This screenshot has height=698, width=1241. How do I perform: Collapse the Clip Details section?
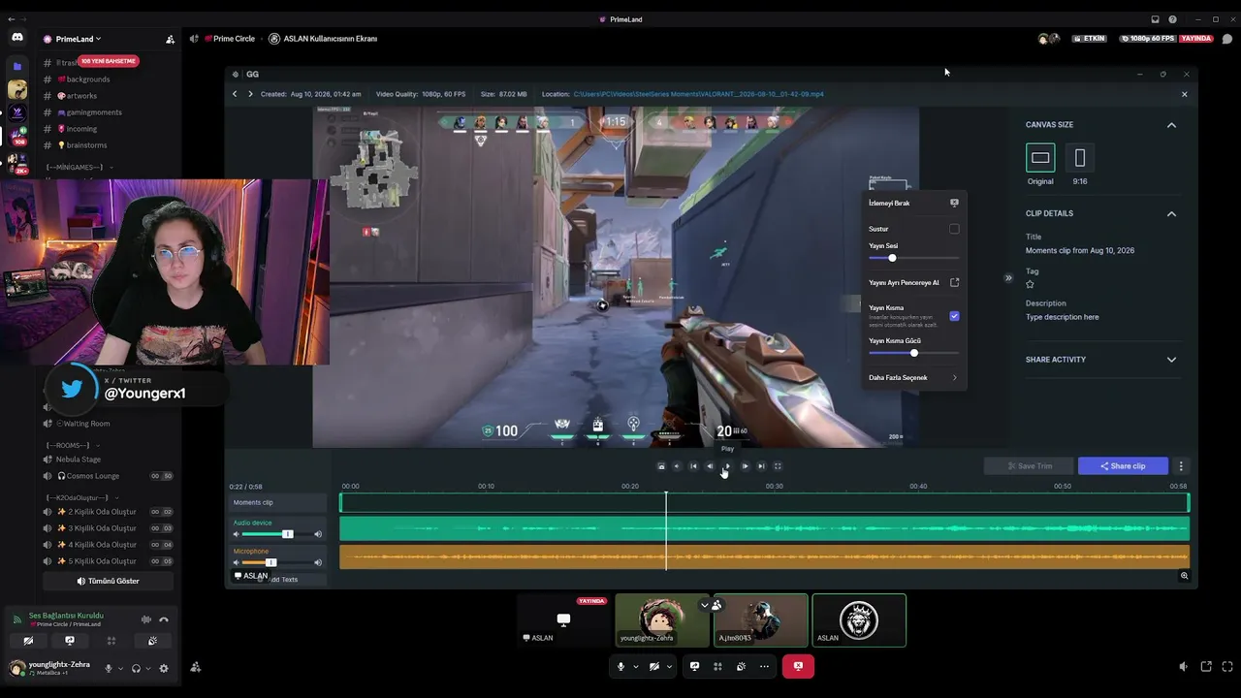1171,213
